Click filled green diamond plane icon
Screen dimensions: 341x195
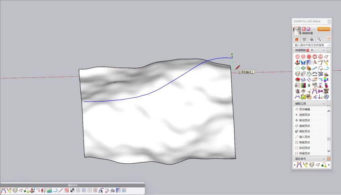(x=303, y=68)
